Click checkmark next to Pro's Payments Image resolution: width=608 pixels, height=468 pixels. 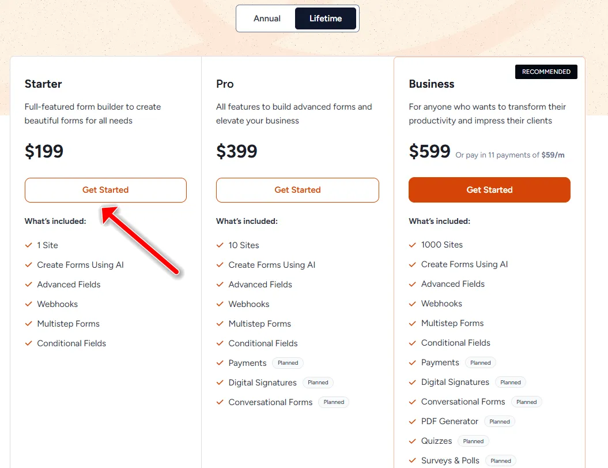(x=220, y=363)
